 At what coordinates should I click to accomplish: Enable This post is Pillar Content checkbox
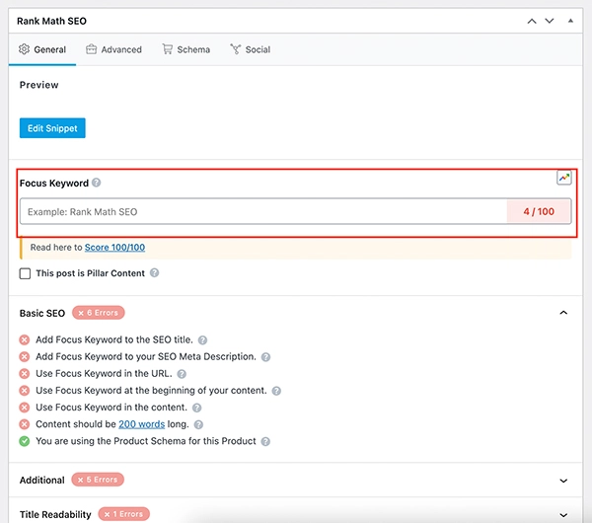25,273
